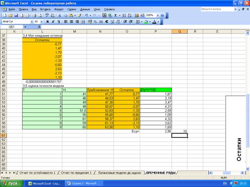Switch to sheet Отчет по устойчивости 1
250x187 pixels.
[x=37, y=173]
